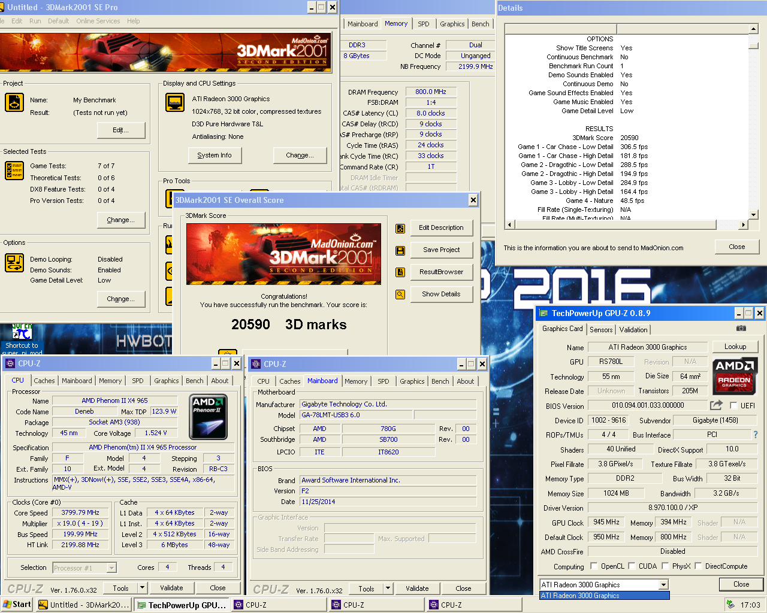
Task: Click the Lookup button in GPU-Z
Action: pyautogui.click(x=735, y=347)
